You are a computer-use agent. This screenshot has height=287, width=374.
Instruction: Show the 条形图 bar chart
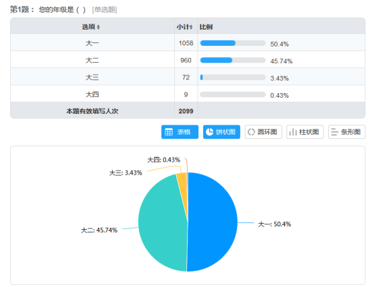pos(347,132)
